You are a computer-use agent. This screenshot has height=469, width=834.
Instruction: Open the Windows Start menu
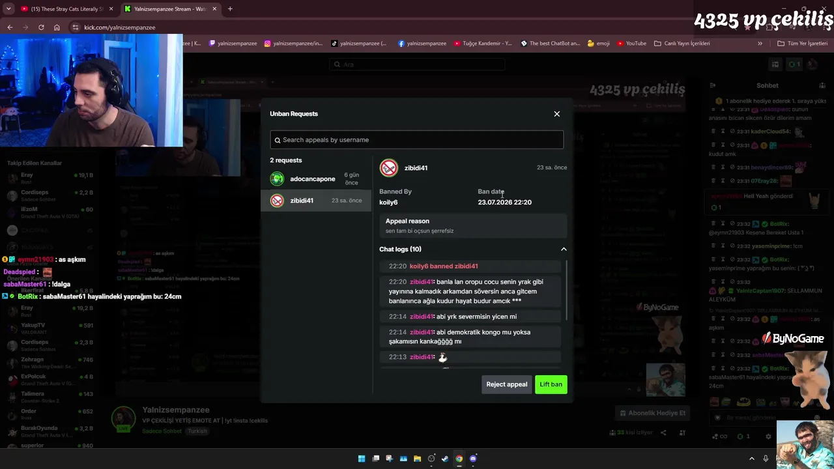pos(362,459)
